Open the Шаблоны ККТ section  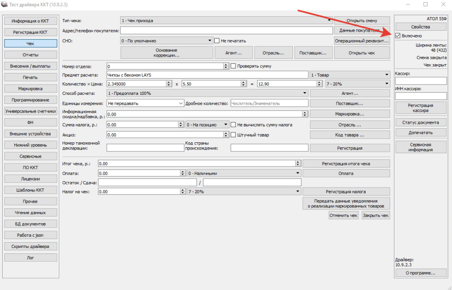pos(31,190)
